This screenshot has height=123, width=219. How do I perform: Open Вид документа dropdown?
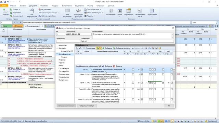click(x=67, y=13)
